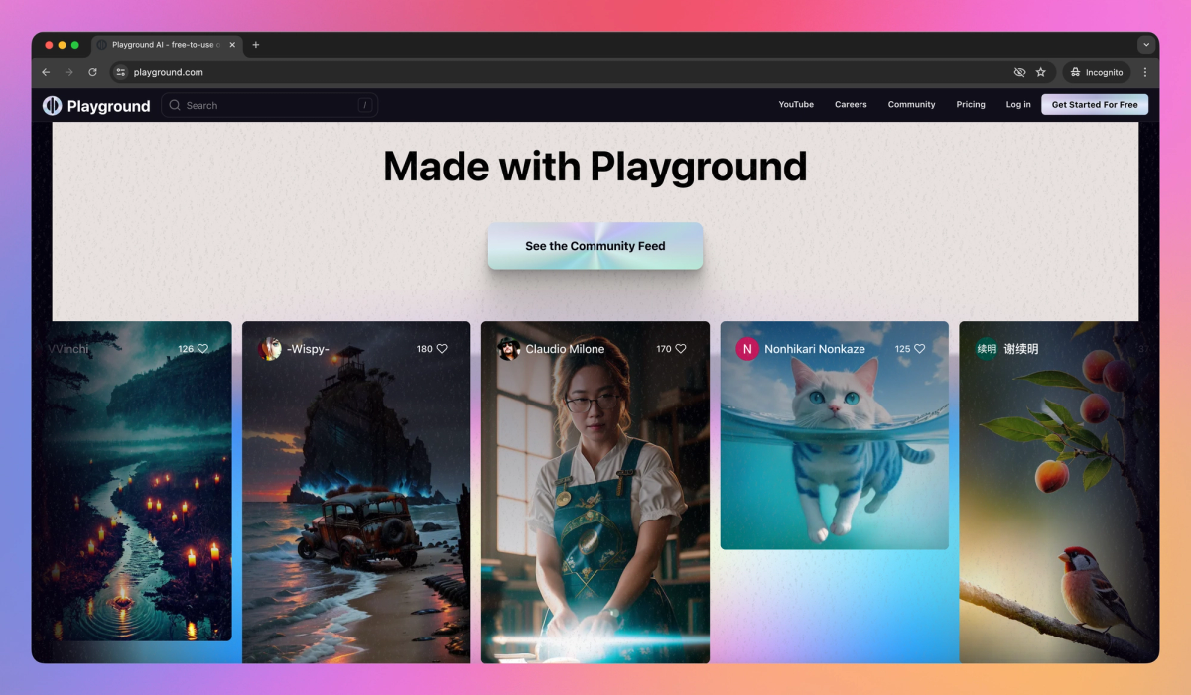Click the 180 like count
Image resolution: width=1191 pixels, height=695 pixels.
point(424,349)
